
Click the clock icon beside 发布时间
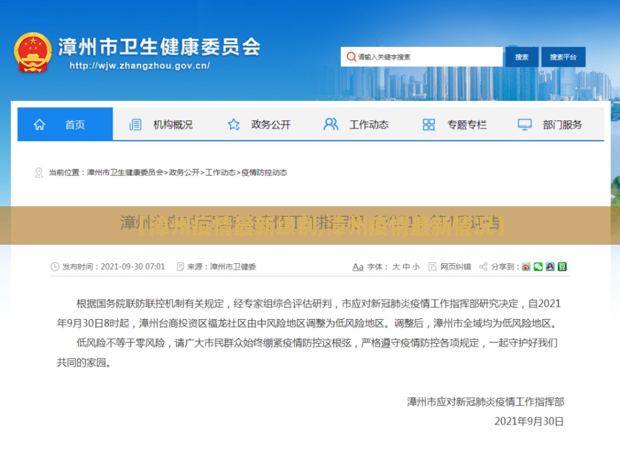55,266
